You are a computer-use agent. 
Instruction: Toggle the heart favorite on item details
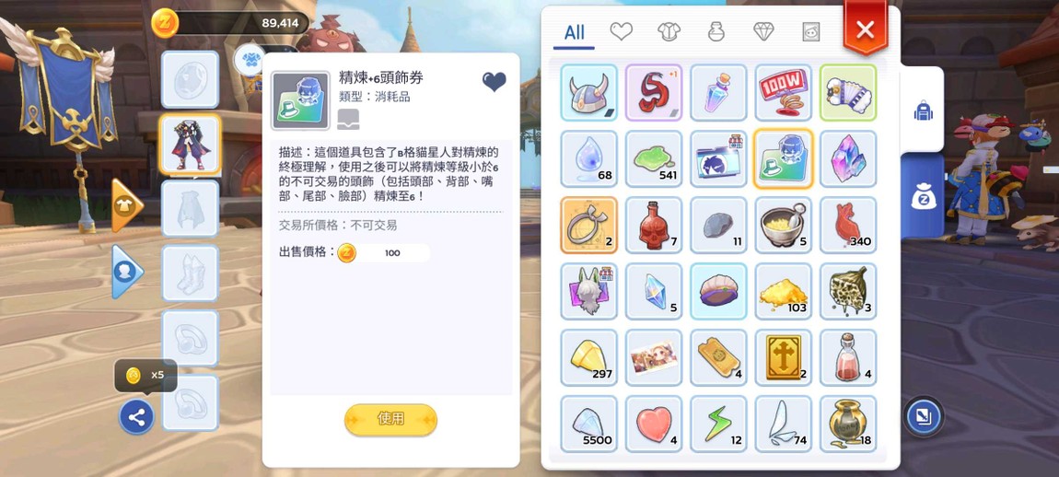(494, 83)
